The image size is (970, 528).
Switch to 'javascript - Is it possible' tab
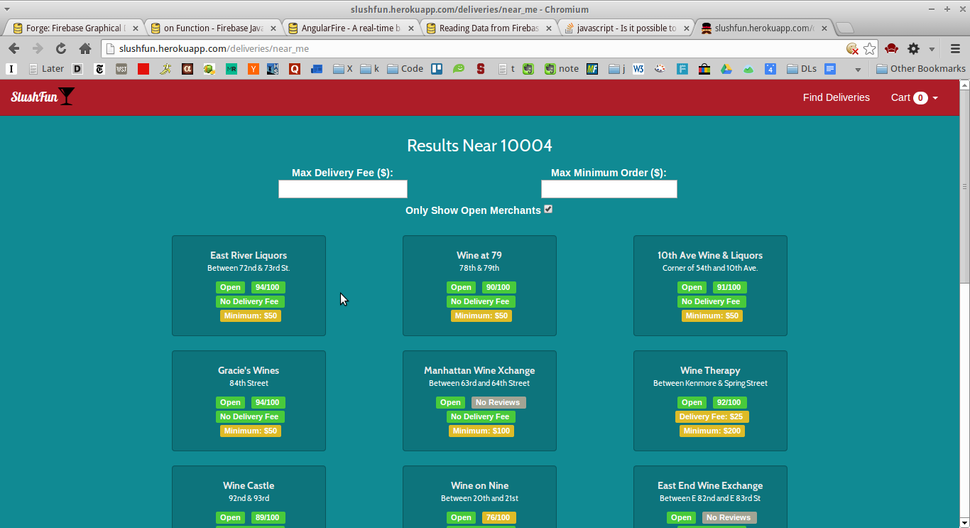pos(626,28)
